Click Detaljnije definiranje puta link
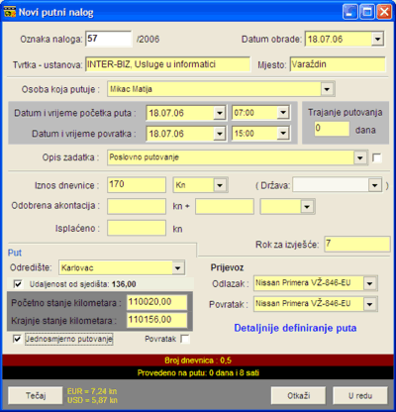The width and height of the screenshot is (396, 412). 295,328
